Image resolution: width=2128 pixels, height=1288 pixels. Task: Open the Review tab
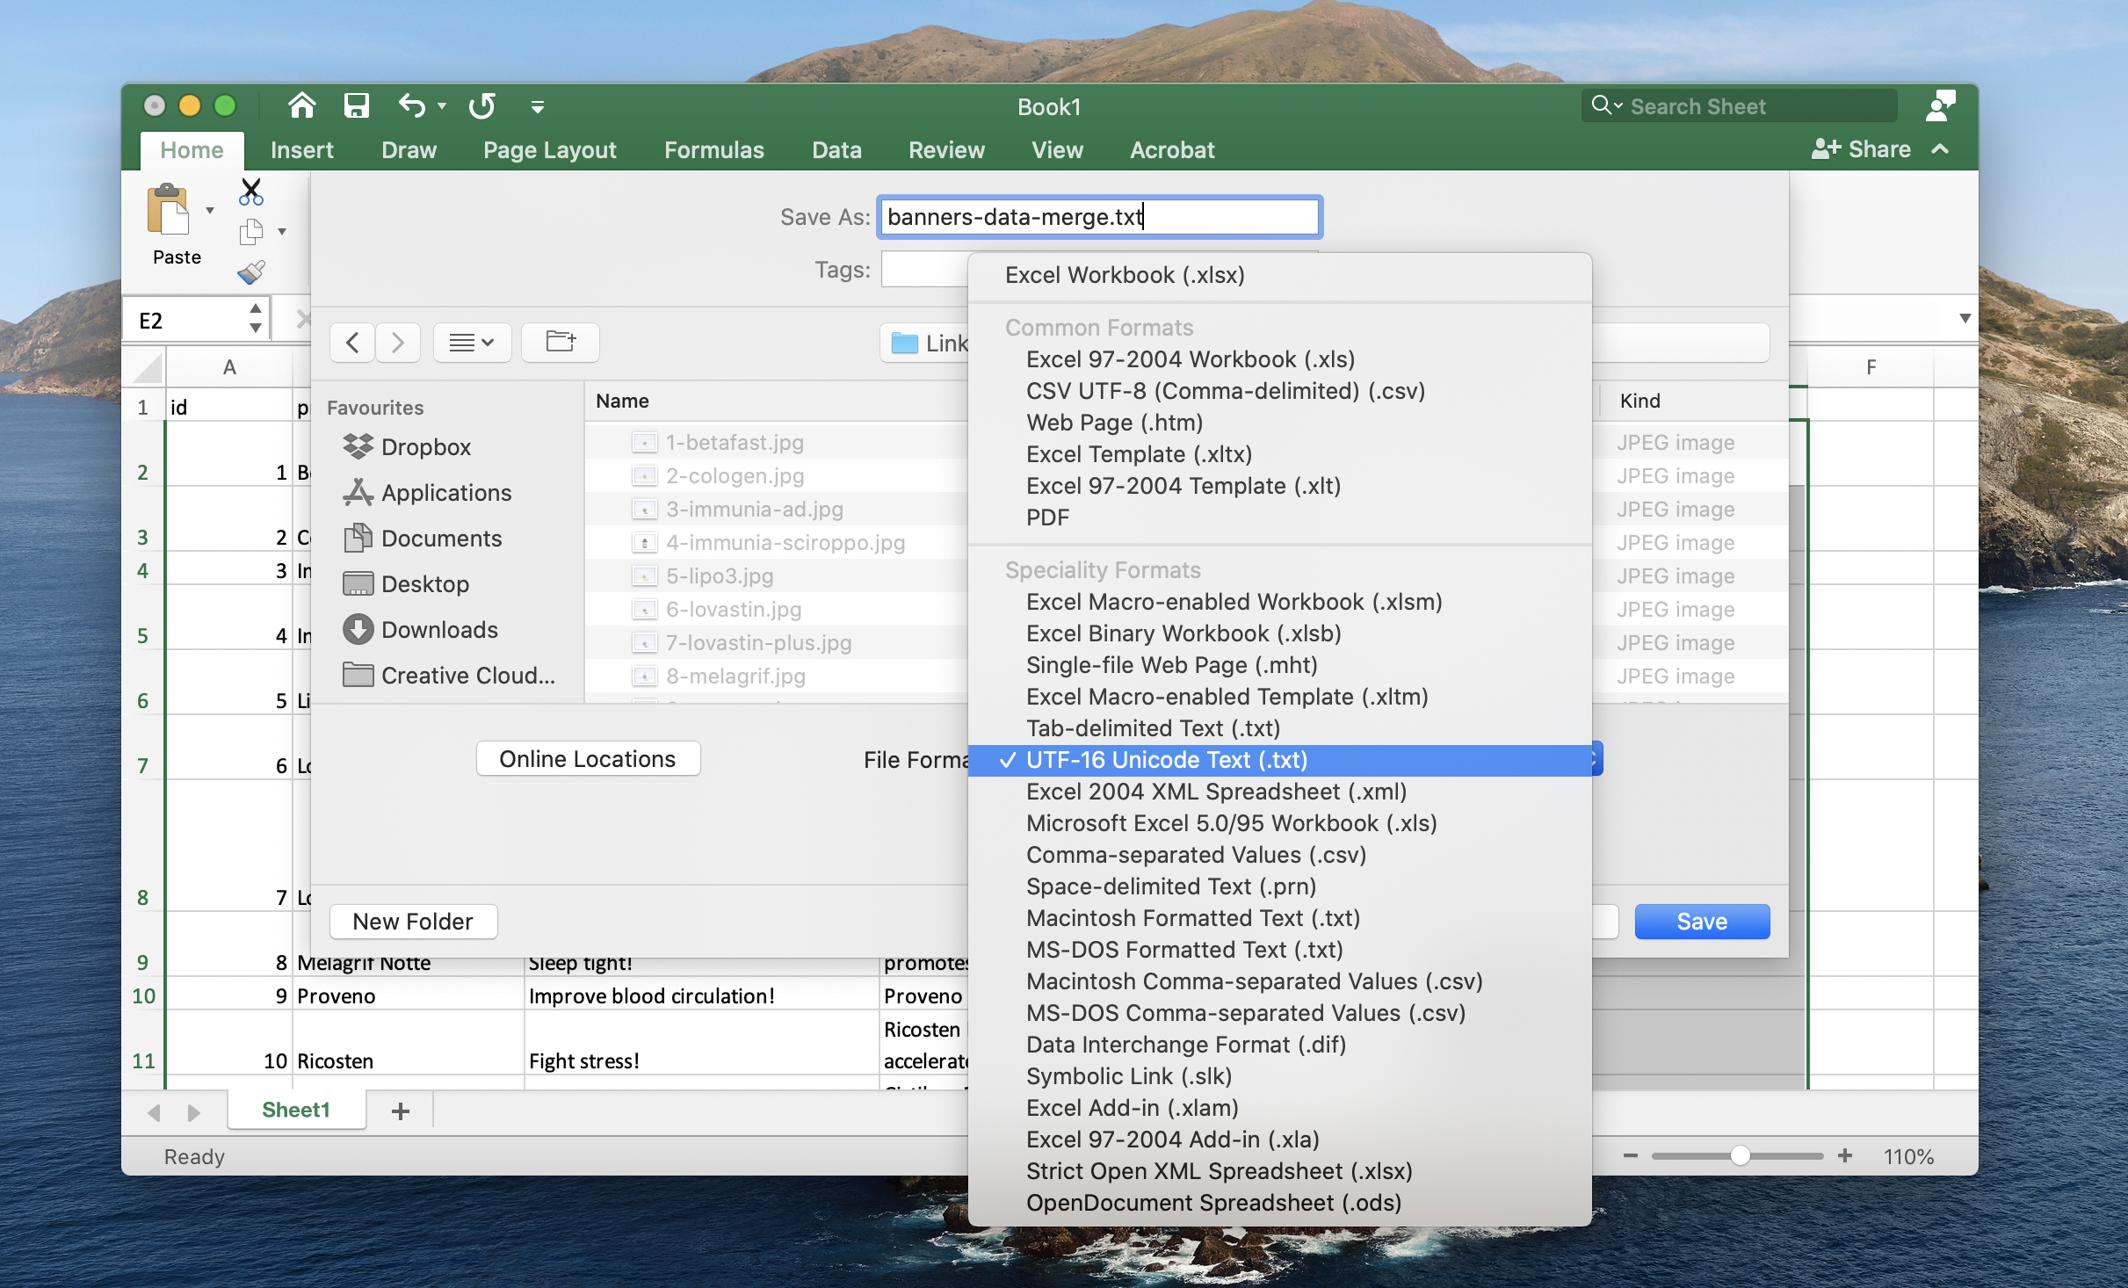coord(946,150)
